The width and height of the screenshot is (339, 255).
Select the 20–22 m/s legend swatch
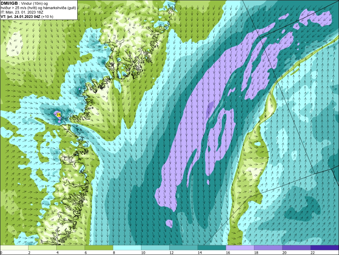[296, 248]
